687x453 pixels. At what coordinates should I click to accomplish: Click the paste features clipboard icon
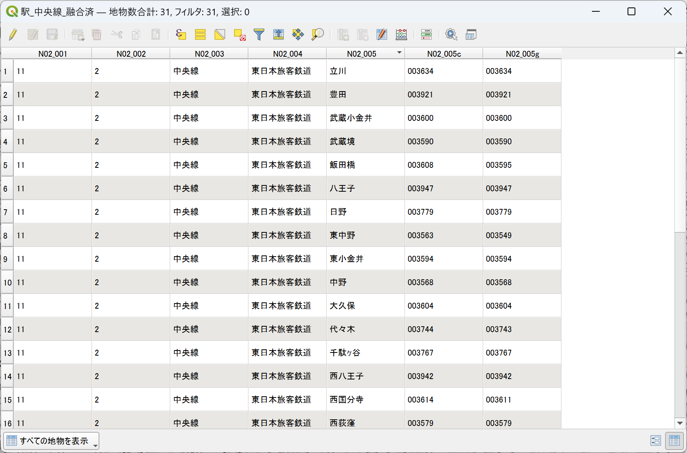coord(156,34)
